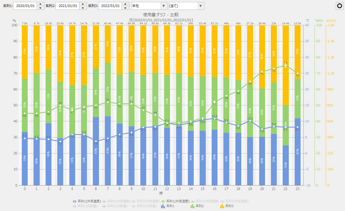This screenshot has height=211, width=345.
Task: Click the 系列1 date input field
Action: [x=25, y=6]
